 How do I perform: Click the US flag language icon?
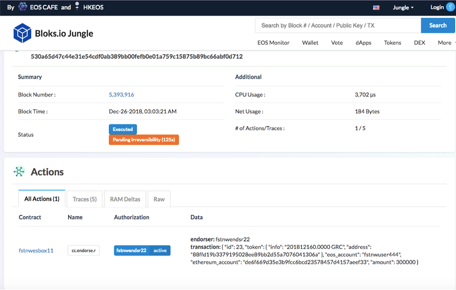coord(376,7)
